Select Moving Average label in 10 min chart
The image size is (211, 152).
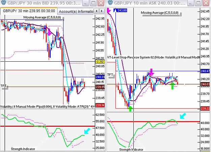(x=160, y=13)
